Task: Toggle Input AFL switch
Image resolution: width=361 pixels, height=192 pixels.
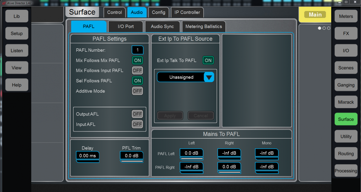Action: tap(137, 124)
